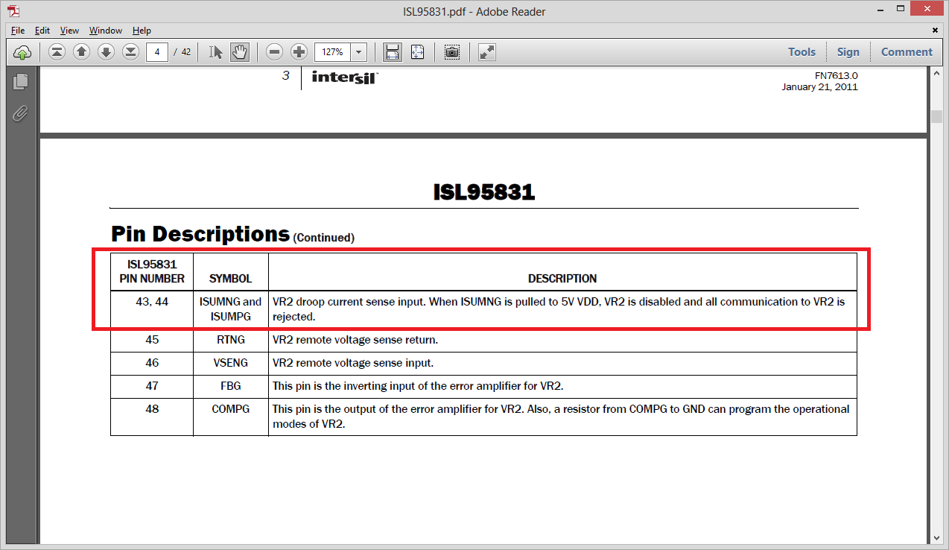This screenshot has height=550, width=949.
Task: Go to first page arrow icon
Action: (57, 52)
